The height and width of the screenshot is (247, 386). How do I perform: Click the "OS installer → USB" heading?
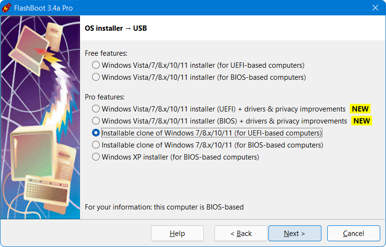point(116,28)
